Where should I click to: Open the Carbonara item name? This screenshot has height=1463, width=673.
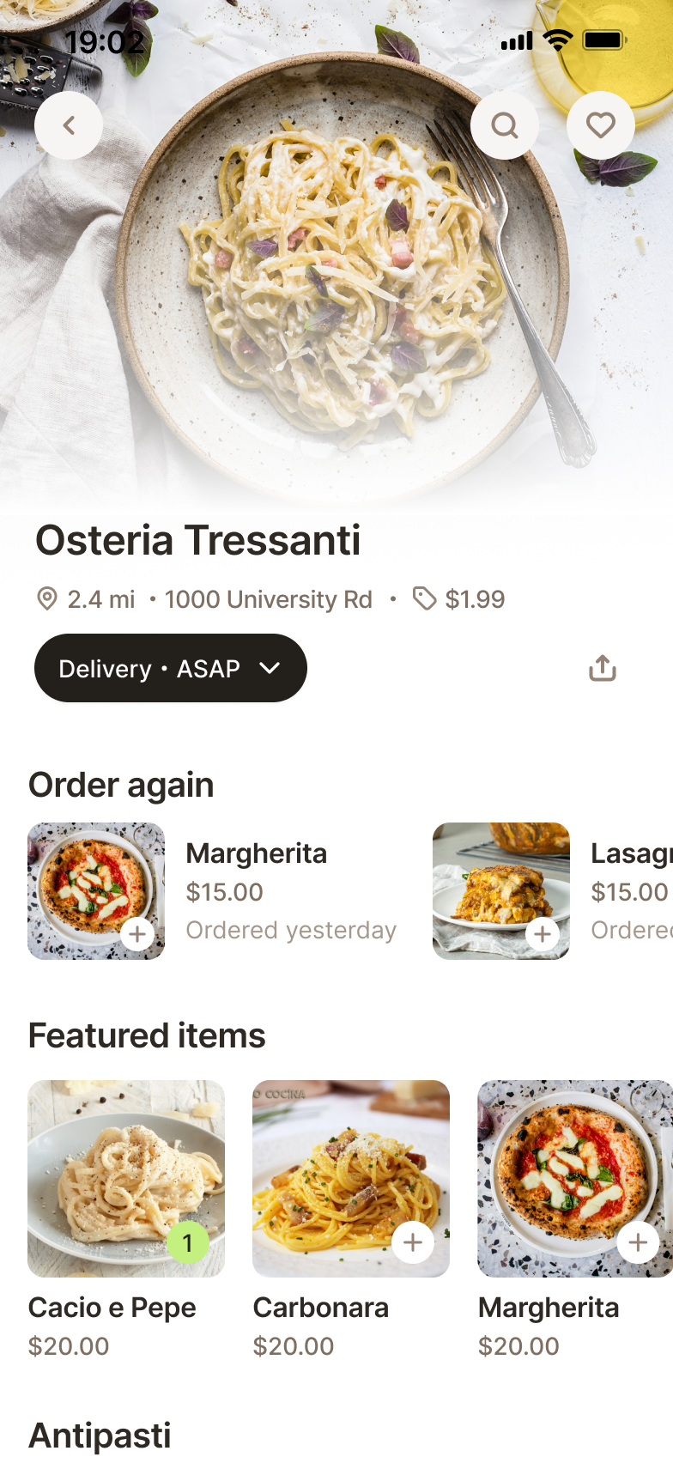tap(321, 1308)
